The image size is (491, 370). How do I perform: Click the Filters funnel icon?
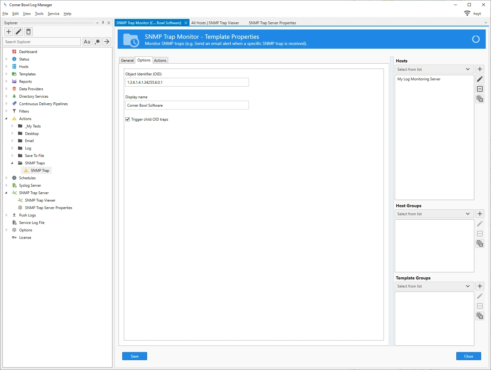coord(14,111)
